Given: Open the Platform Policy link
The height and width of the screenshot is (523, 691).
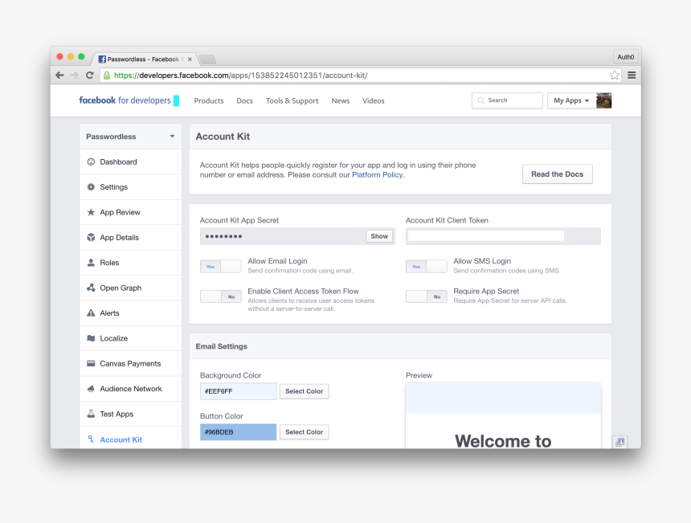Looking at the screenshot, I should (x=377, y=175).
